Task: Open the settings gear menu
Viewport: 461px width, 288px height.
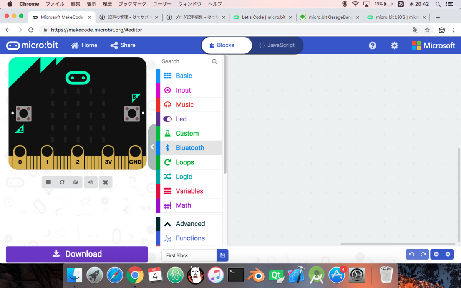Action: point(395,45)
